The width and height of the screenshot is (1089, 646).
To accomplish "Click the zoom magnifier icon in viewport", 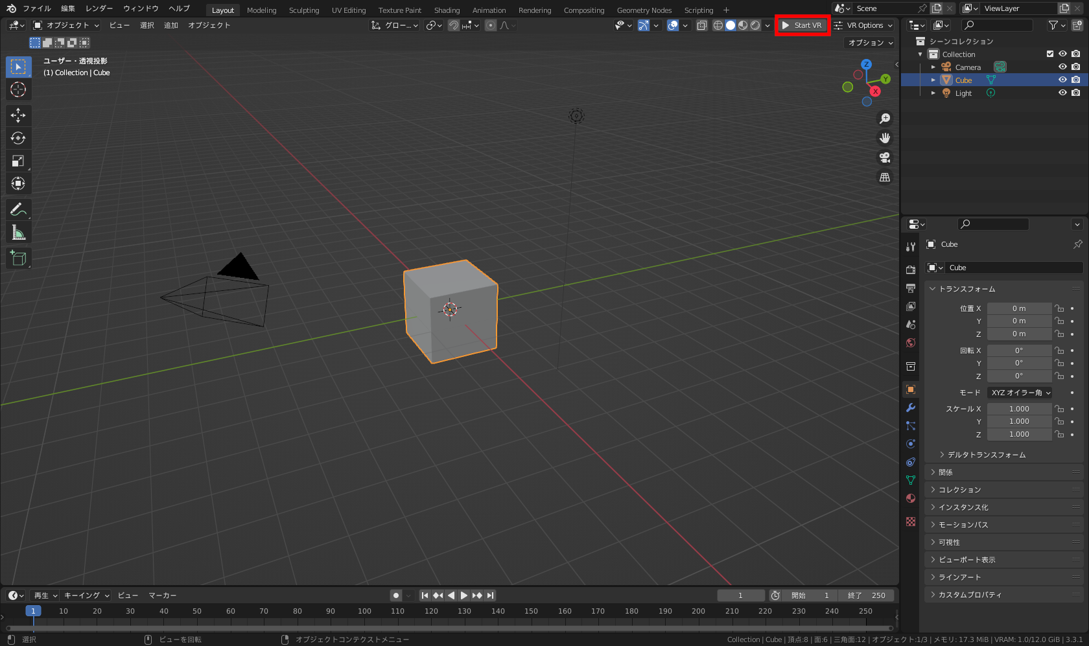I will coord(885,118).
